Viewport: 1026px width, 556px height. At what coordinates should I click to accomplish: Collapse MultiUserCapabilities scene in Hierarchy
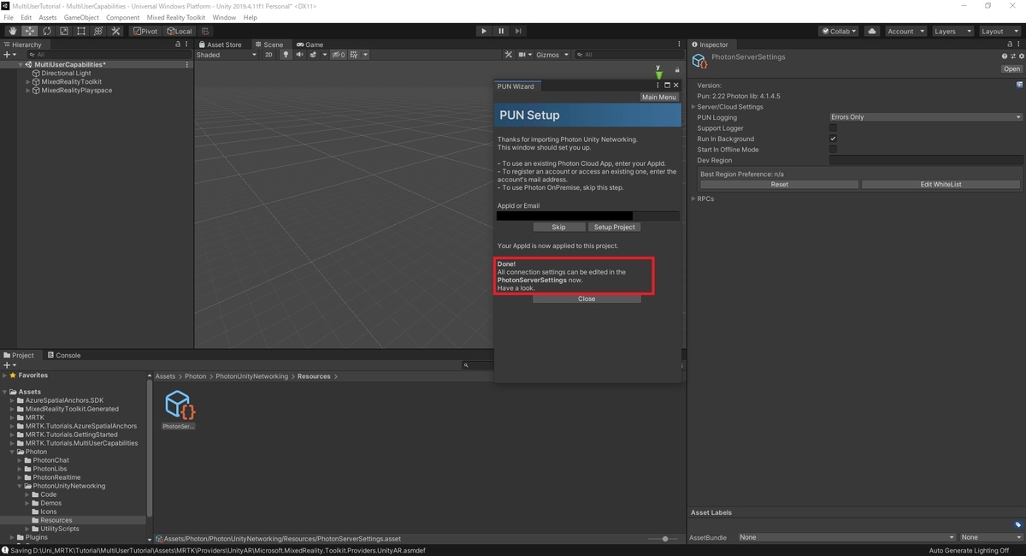click(x=21, y=65)
